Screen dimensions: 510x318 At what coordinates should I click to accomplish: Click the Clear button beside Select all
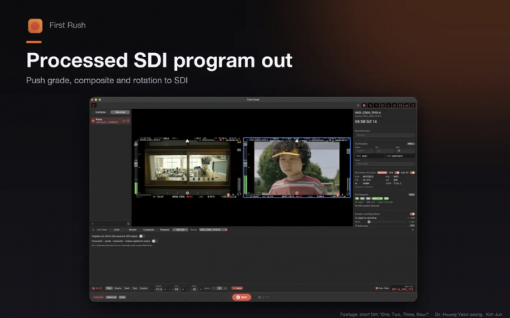122,297
